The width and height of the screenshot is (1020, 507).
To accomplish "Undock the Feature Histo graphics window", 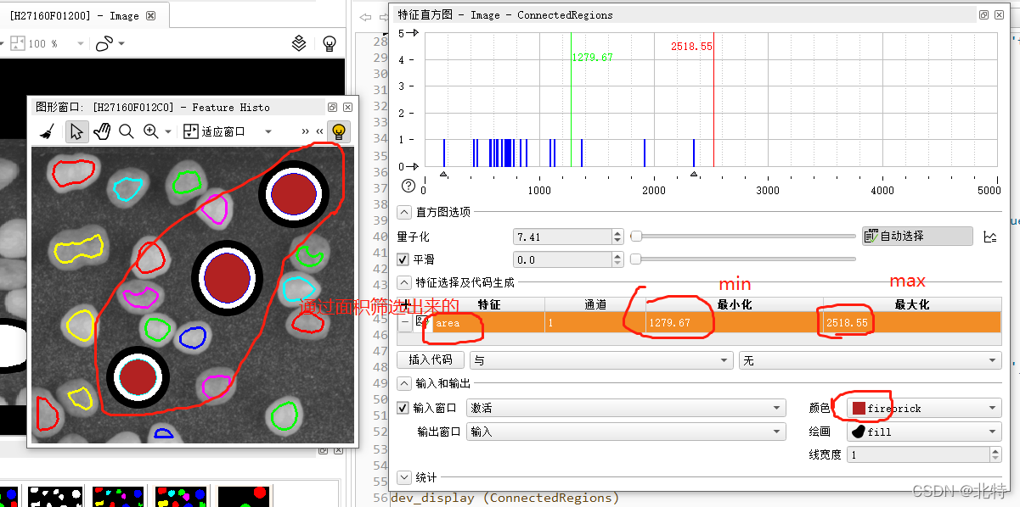I will click(333, 108).
